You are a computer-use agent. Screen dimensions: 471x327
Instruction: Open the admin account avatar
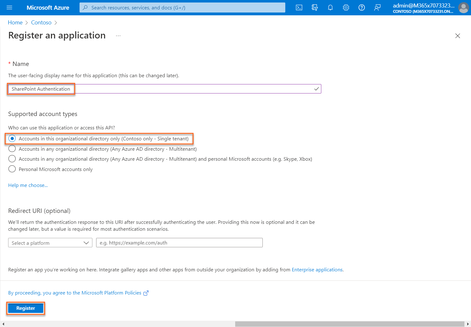[463, 8]
